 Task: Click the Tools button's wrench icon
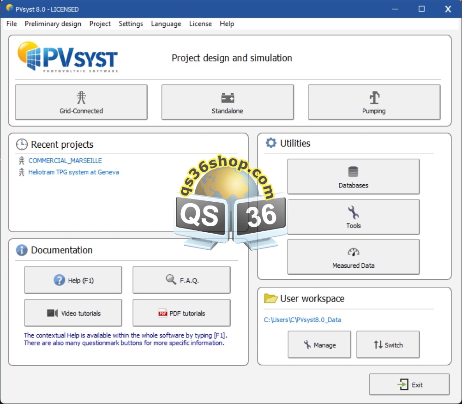(x=353, y=212)
